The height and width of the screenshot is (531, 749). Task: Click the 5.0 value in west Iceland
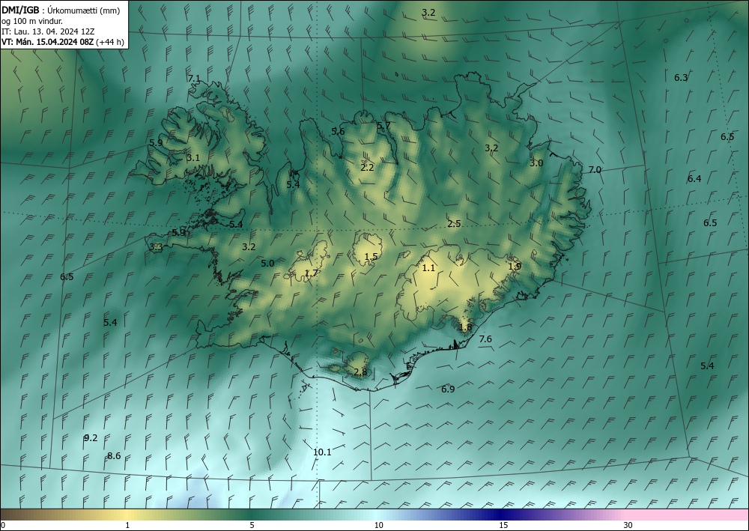pos(267,263)
